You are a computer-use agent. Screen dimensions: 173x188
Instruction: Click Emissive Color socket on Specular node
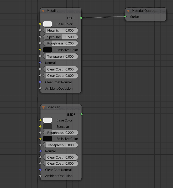40,139
